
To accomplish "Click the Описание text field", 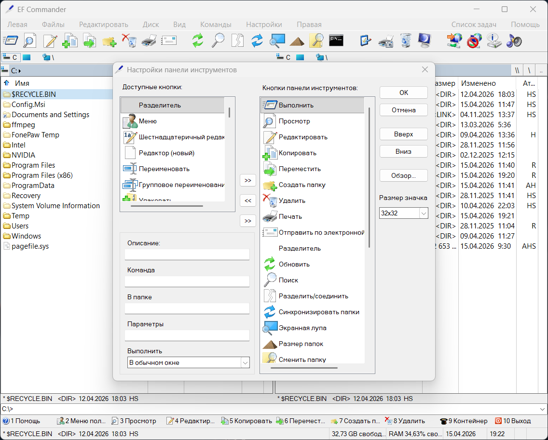I will pos(187,254).
